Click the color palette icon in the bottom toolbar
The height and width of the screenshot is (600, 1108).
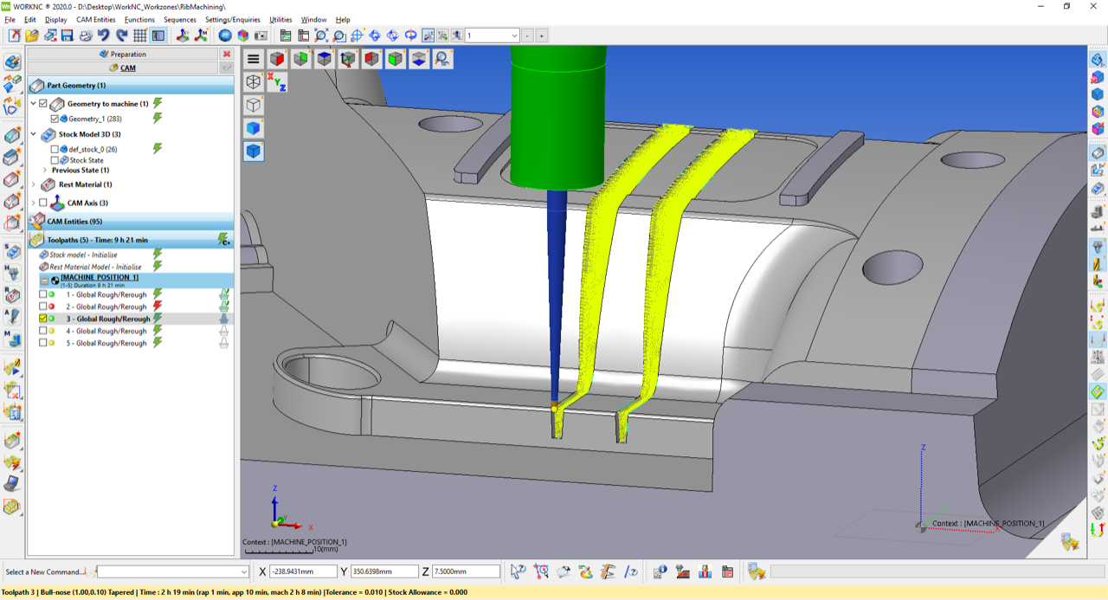click(586, 571)
